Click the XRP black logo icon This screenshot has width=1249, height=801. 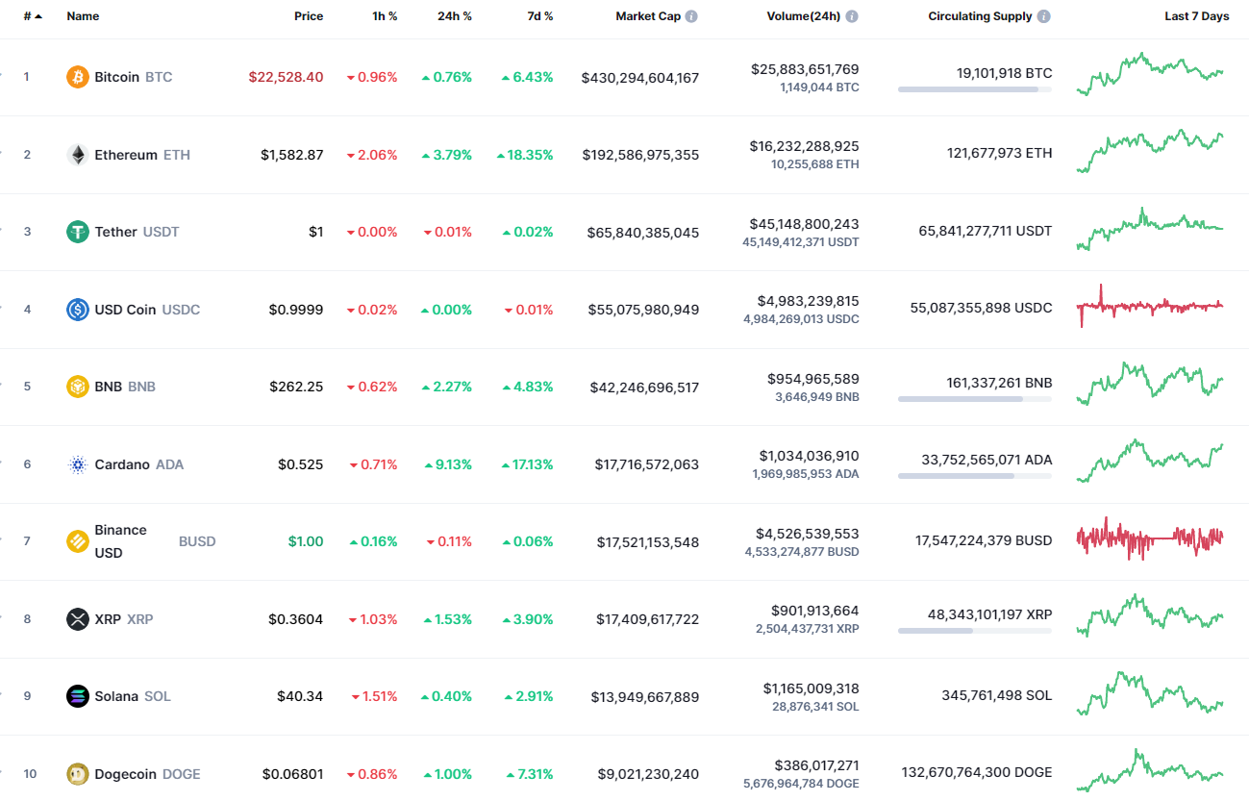click(x=78, y=619)
